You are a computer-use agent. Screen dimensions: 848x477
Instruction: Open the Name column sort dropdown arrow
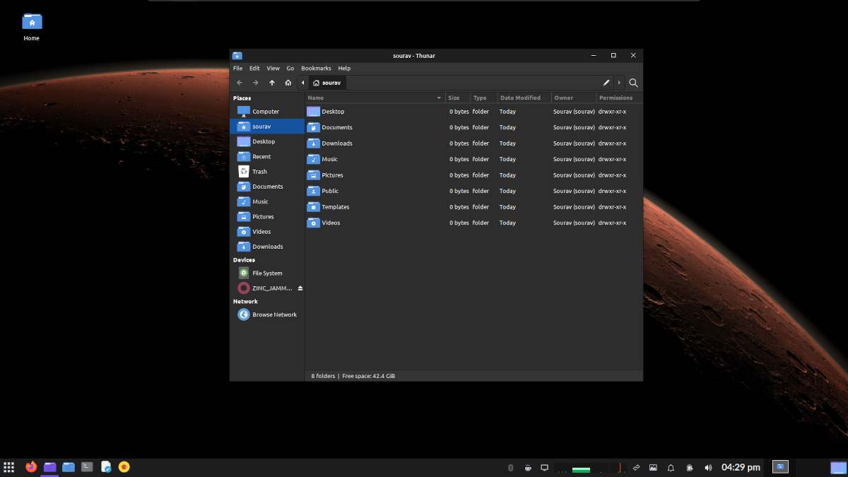439,98
